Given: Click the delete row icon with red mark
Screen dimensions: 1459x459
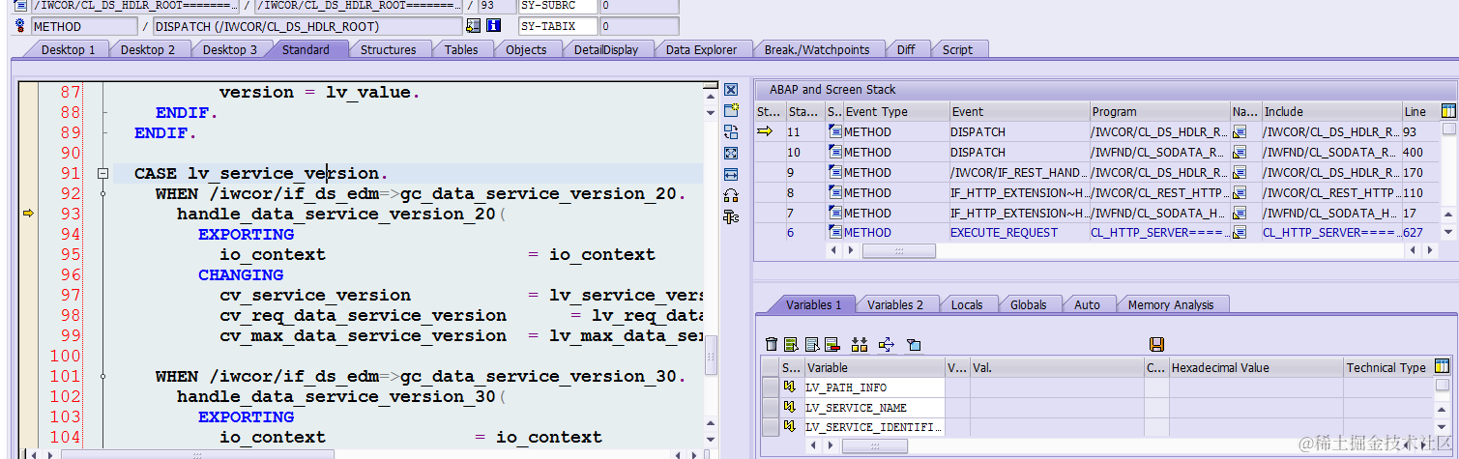Looking at the screenshot, I should [x=832, y=344].
